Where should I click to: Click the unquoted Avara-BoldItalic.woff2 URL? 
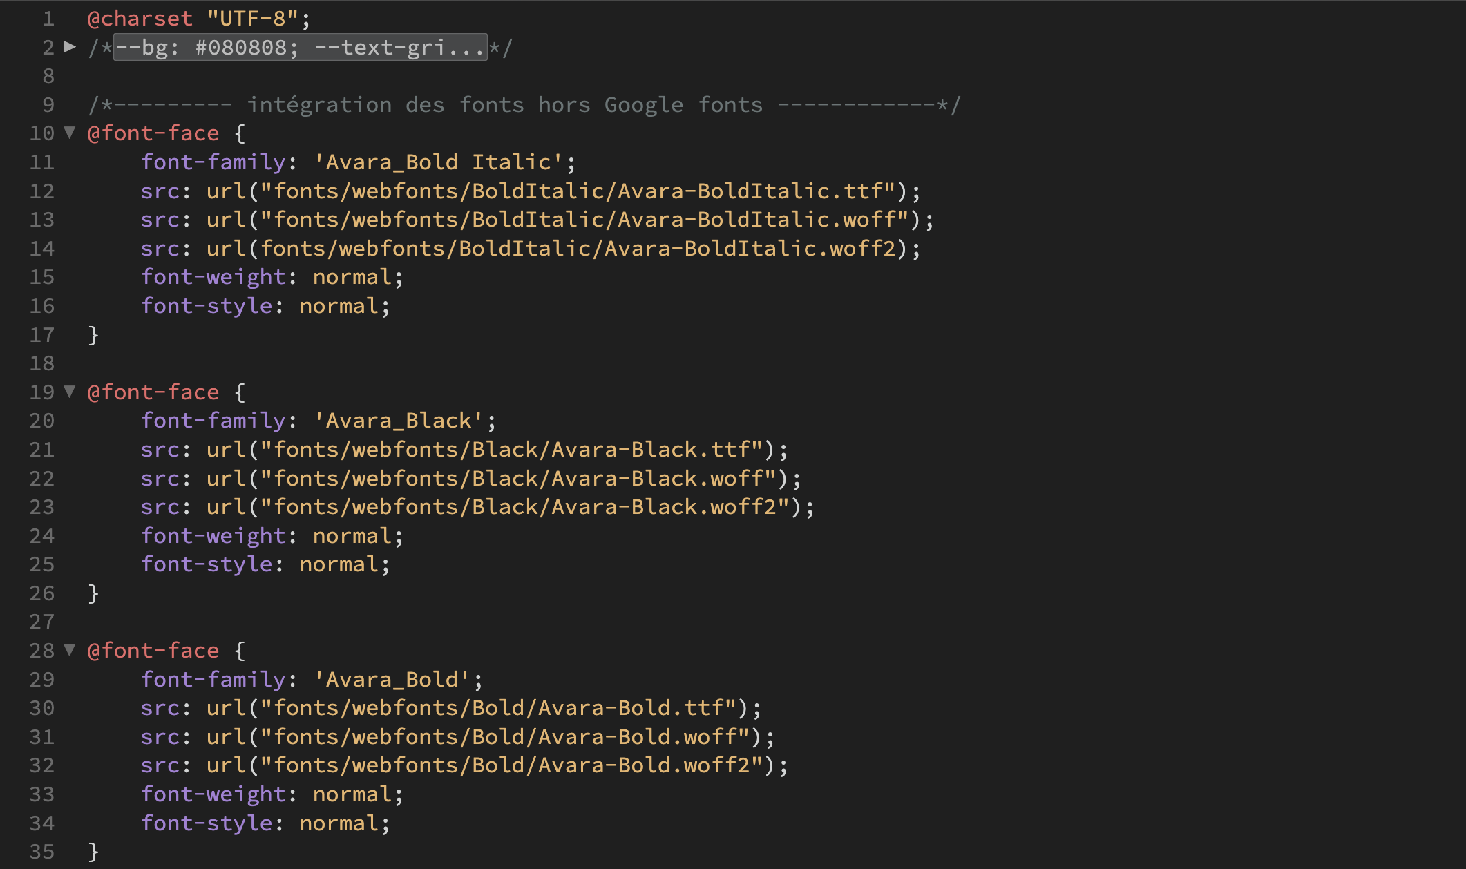578,249
